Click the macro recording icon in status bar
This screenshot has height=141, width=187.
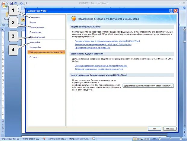pos(93,139)
